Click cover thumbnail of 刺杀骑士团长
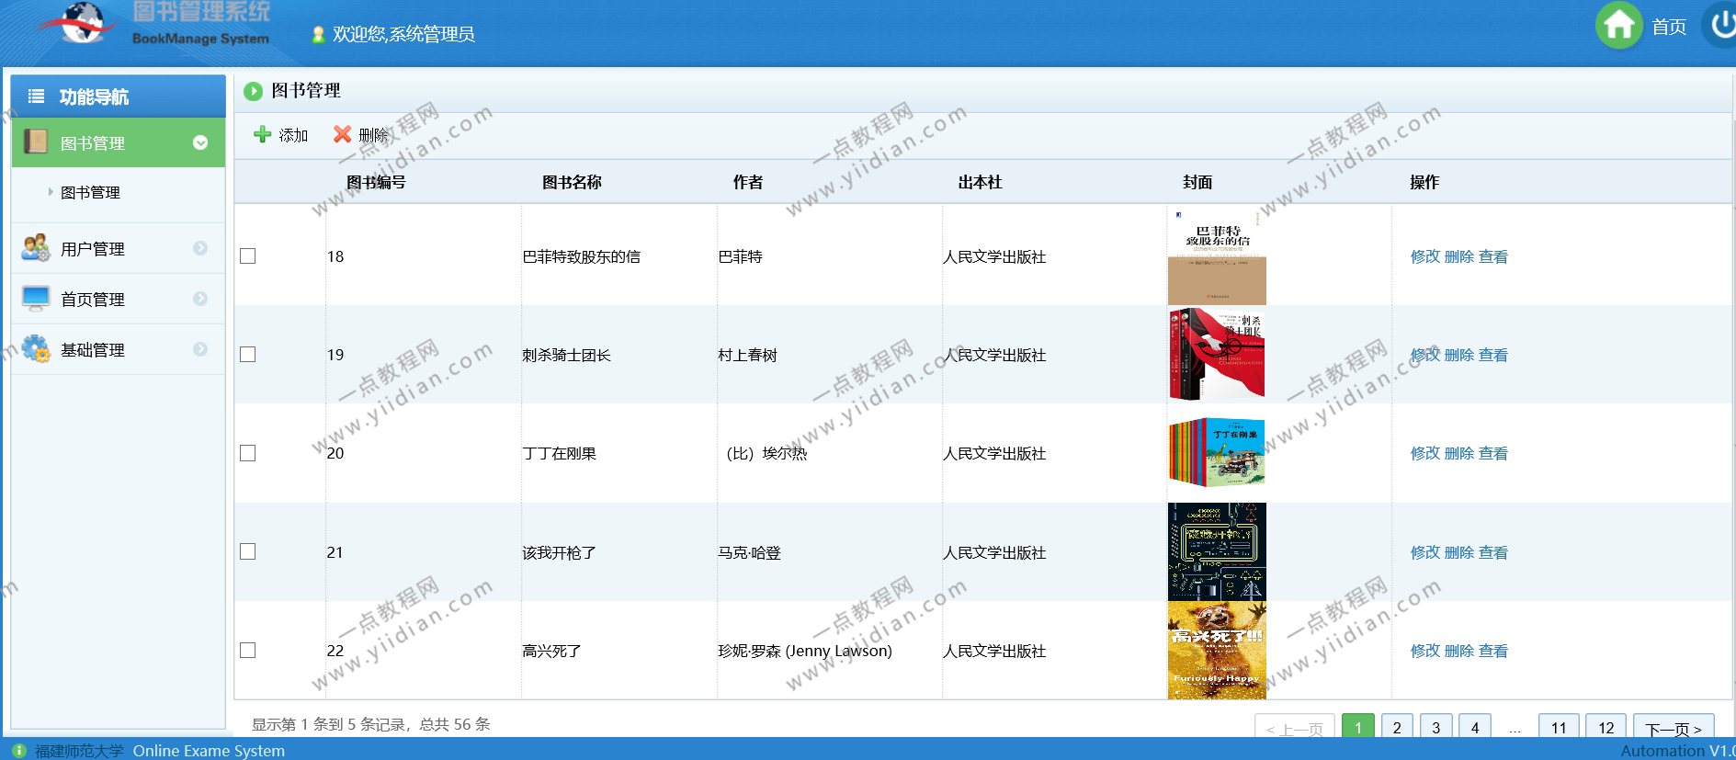1736x760 pixels. 1217,354
